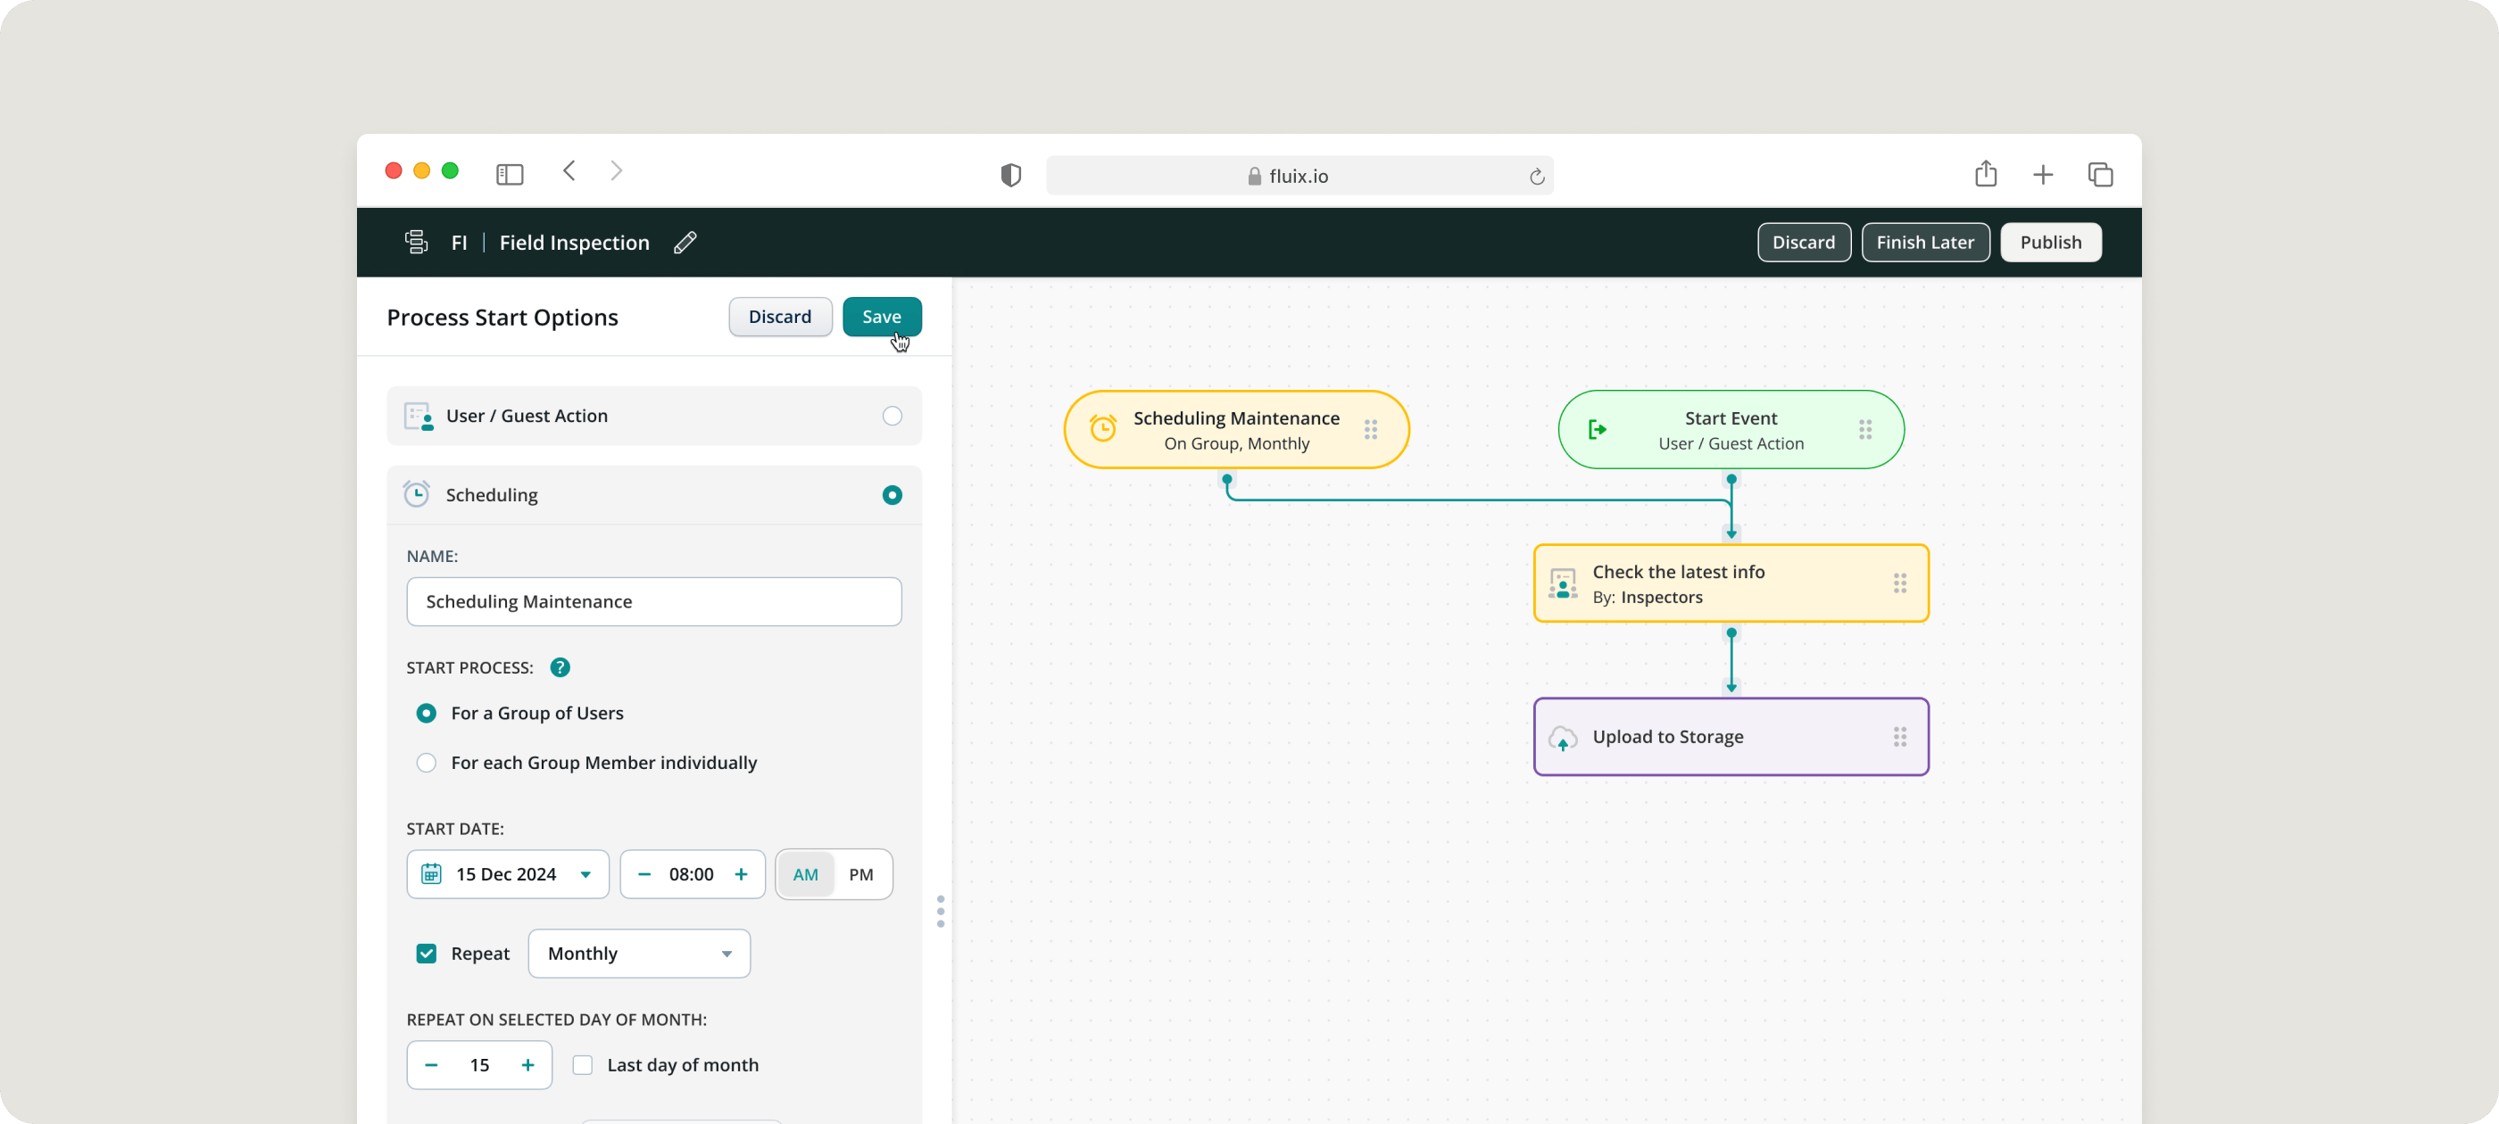This screenshot has height=1124, width=2499.
Task: Click drag handle on Scheduling Maintenance node
Action: [1371, 430]
